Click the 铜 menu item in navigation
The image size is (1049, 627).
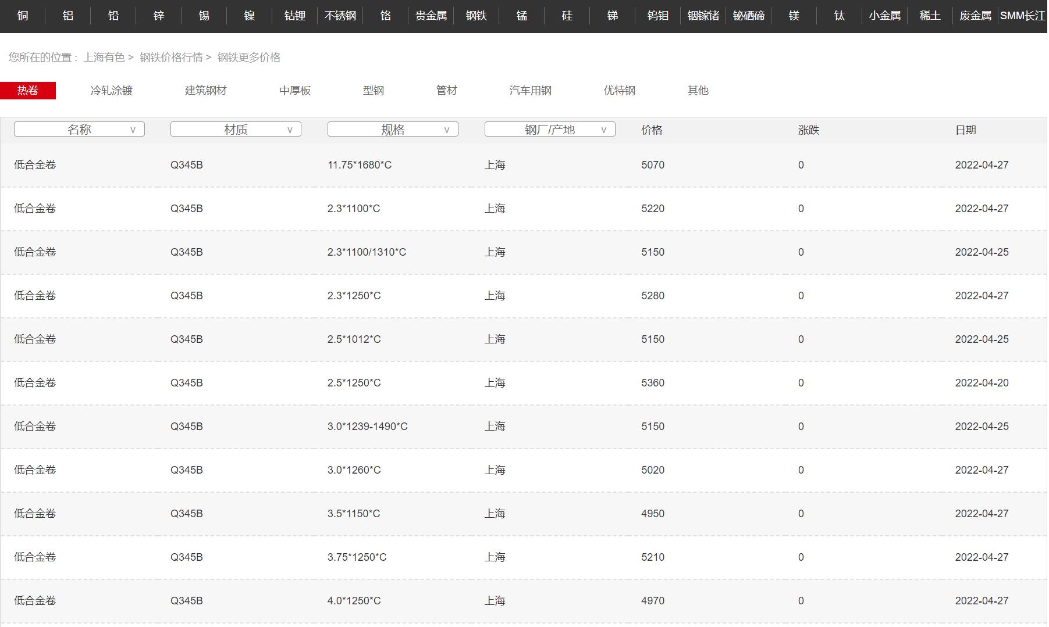[x=23, y=16]
